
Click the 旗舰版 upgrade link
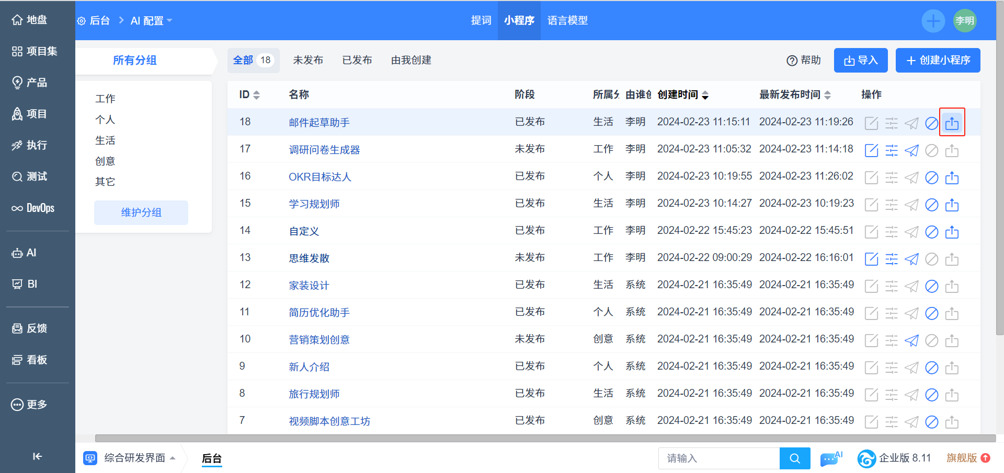tap(968, 458)
